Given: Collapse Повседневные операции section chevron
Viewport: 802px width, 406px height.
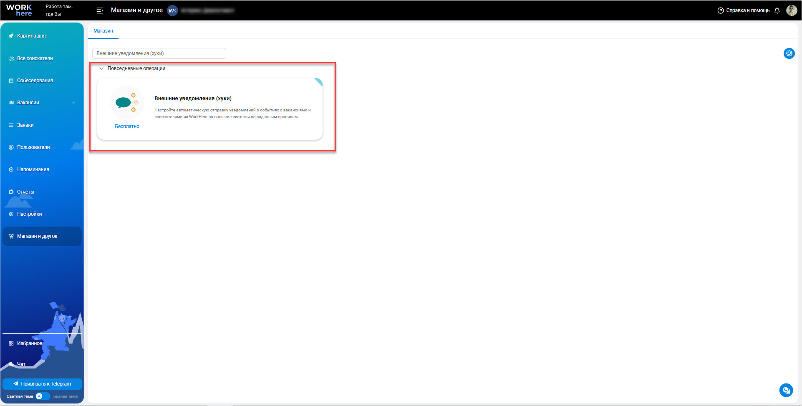Looking at the screenshot, I should [x=101, y=68].
